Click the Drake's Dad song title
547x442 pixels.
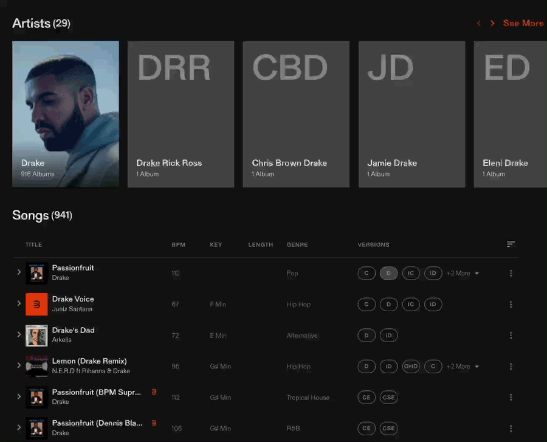coord(74,330)
